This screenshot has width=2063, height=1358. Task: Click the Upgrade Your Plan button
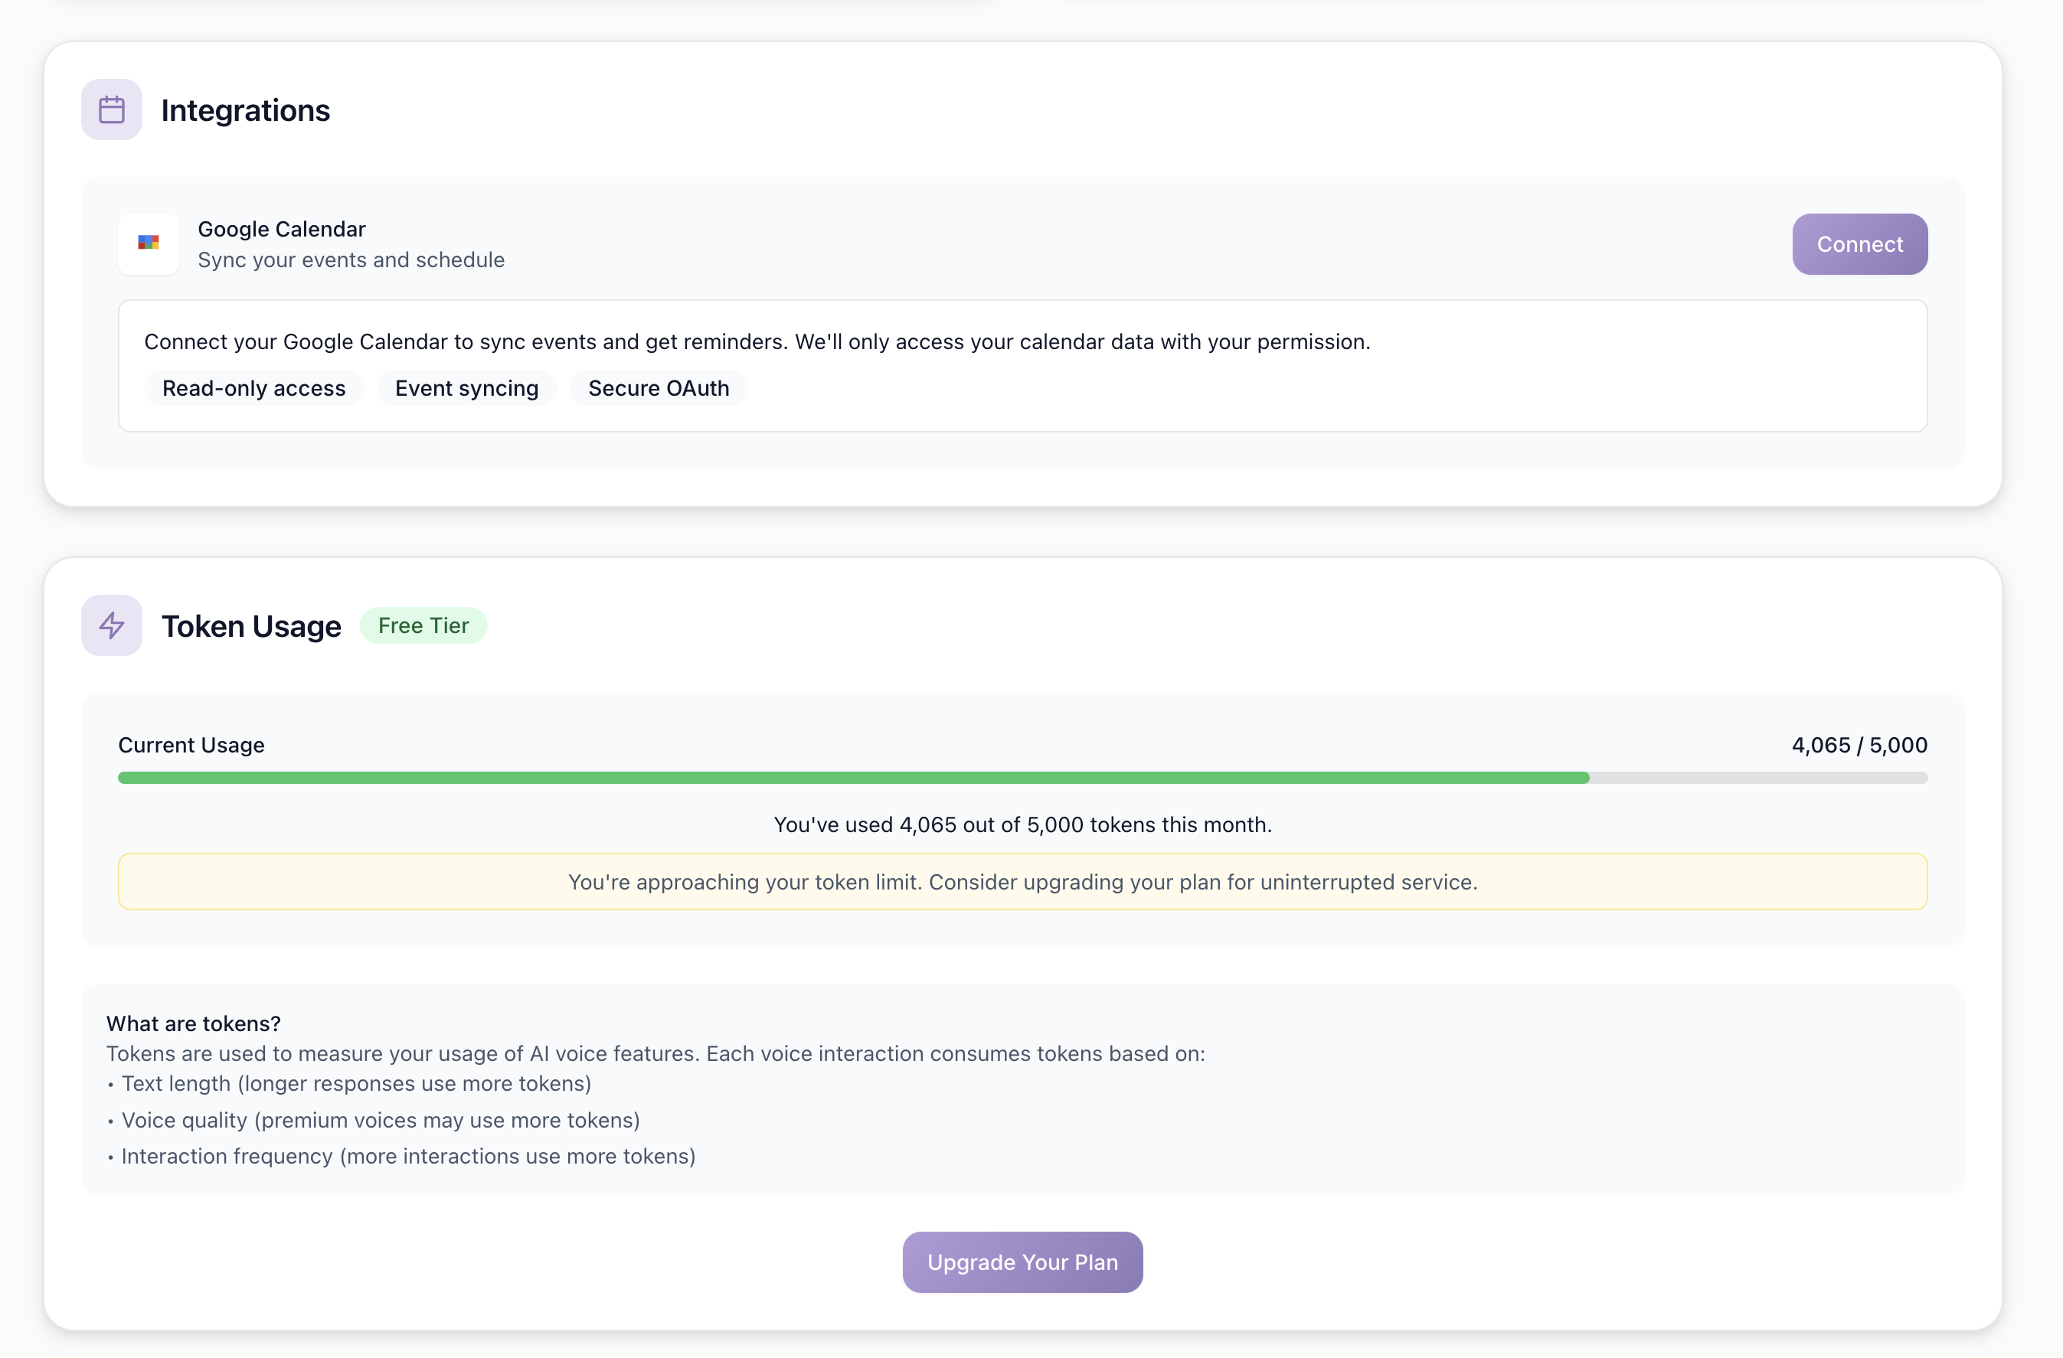[x=1022, y=1262]
